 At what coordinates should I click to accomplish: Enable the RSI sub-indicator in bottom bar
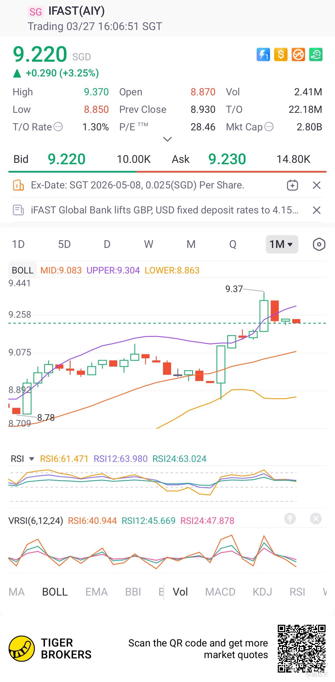297,592
